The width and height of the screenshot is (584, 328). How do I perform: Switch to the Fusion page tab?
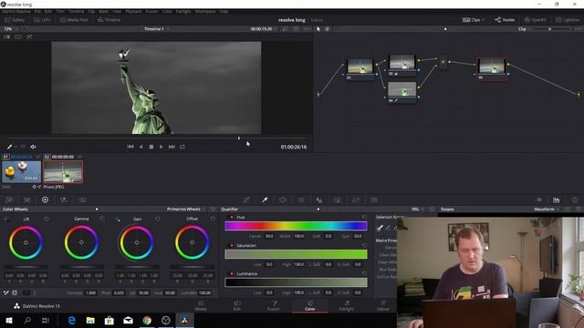pos(274,306)
